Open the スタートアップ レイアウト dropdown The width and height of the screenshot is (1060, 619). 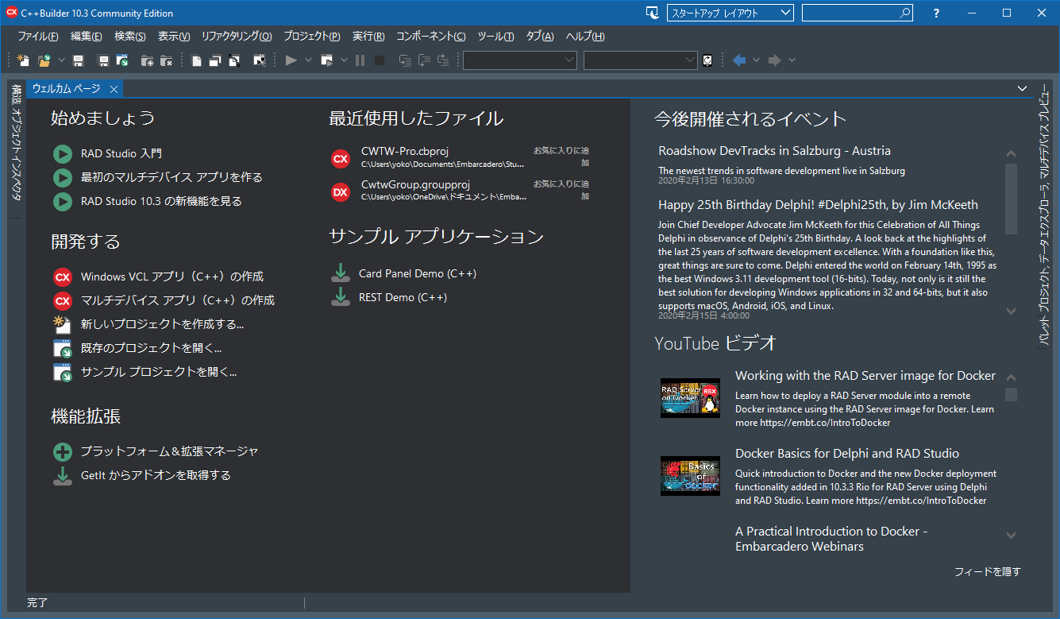[x=730, y=13]
